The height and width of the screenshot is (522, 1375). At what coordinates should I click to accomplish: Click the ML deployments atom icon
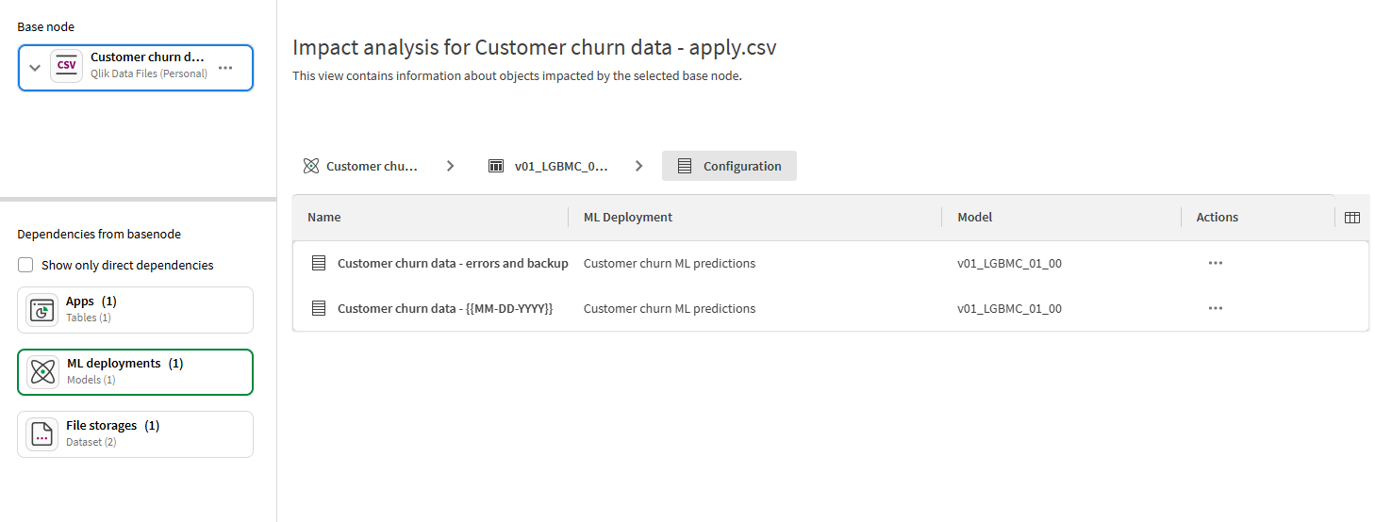pyautogui.click(x=42, y=372)
